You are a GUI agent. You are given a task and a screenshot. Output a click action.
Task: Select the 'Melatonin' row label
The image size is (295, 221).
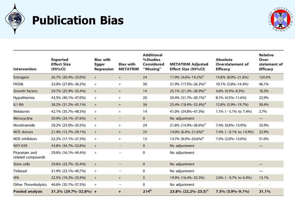pos(22,111)
